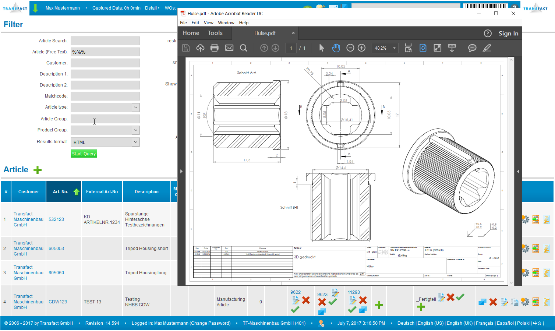The image size is (555, 331).
Task: Open Acrobat help question mark
Action: point(488,34)
